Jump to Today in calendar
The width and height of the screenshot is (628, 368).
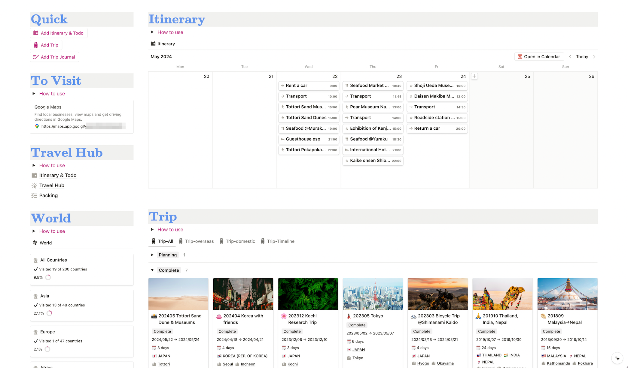click(582, 57)
